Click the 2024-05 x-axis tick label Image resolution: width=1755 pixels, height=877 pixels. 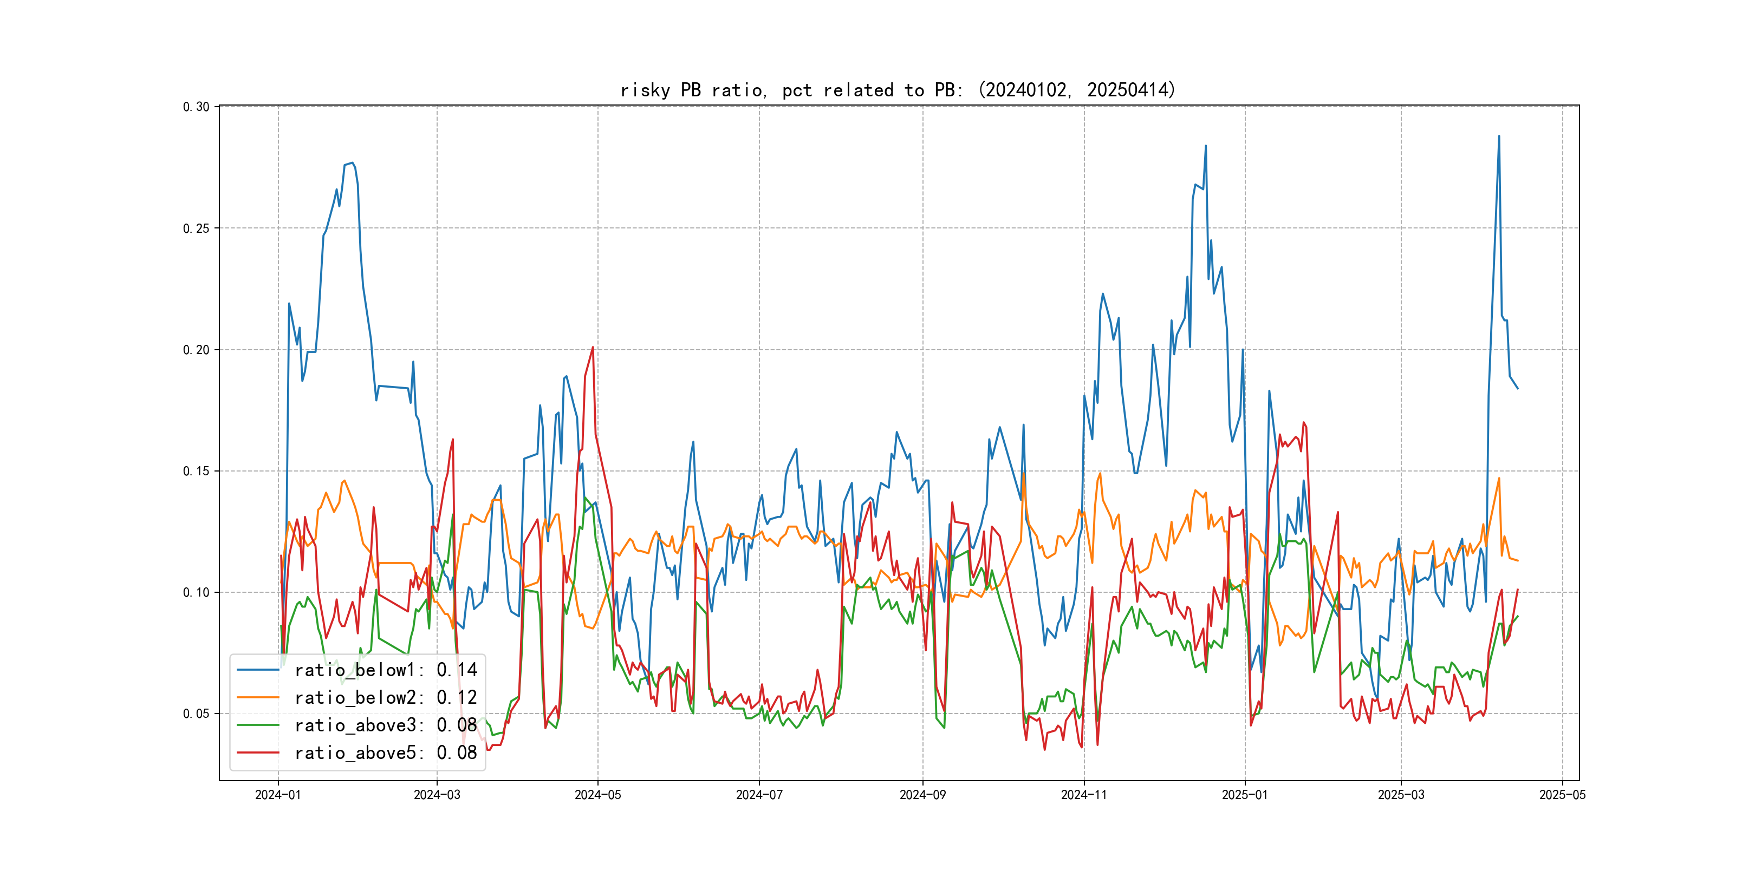point(597,795)
